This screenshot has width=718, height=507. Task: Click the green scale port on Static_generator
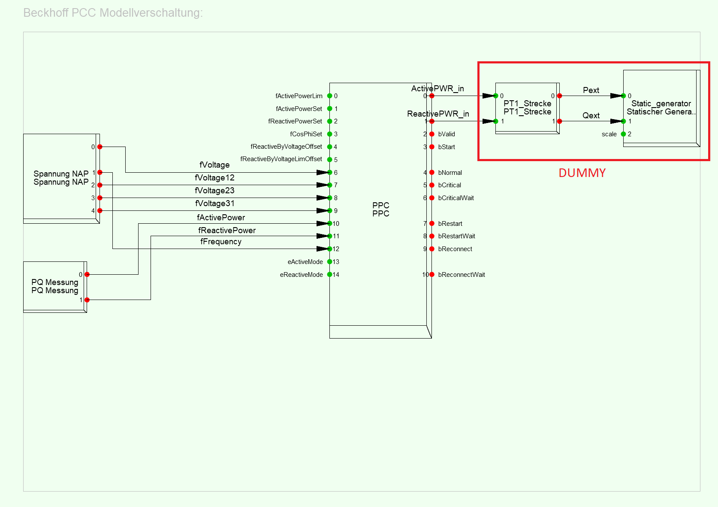pos(624,134)
